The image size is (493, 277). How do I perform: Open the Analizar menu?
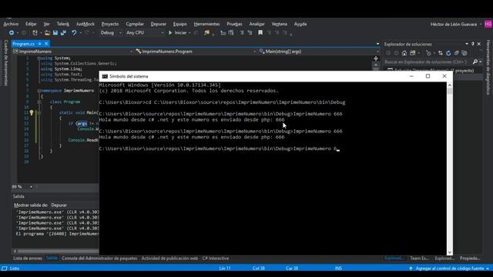tap(257, 24)
